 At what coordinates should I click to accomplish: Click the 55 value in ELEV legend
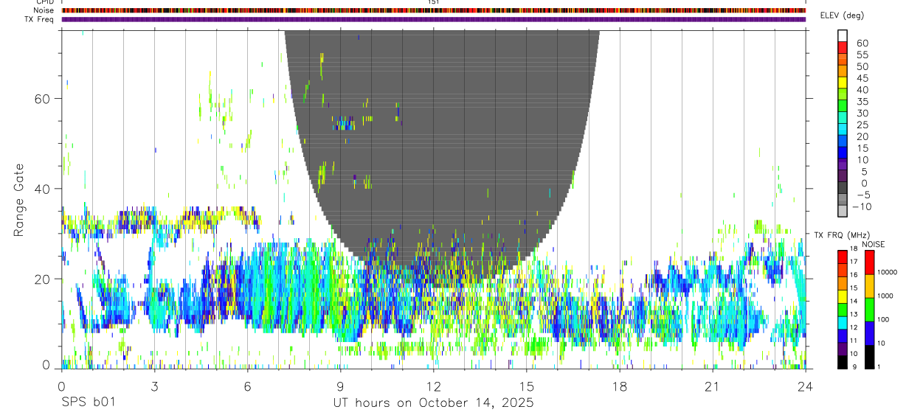pos(862,55)
